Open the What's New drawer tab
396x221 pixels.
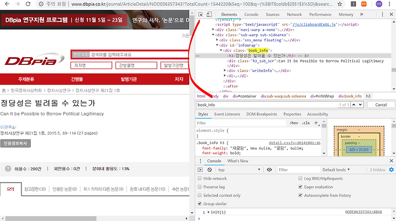[238, 161]
